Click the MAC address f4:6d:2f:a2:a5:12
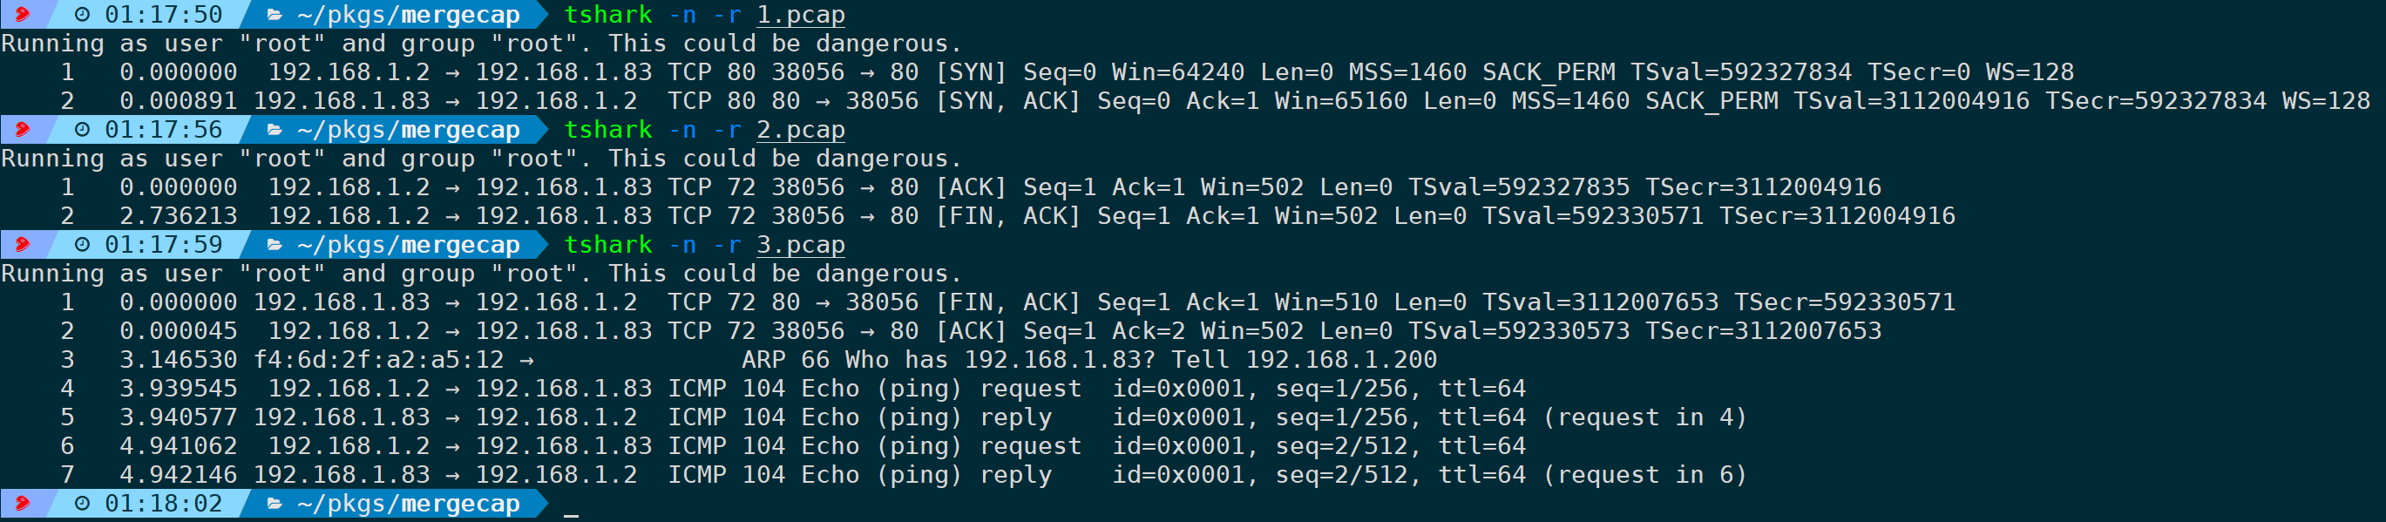This screenshot has height=522, width=2386. 378,359
